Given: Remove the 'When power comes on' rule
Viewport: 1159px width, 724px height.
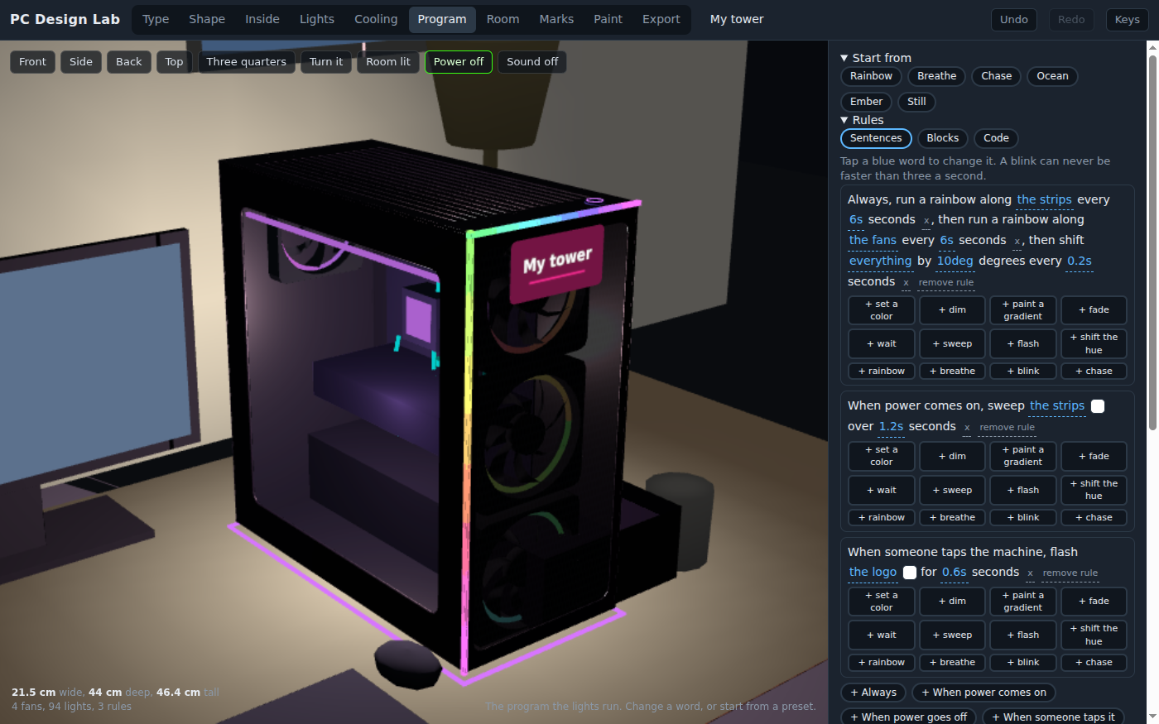Looking at the screenshot, I should click(1007, 428).
